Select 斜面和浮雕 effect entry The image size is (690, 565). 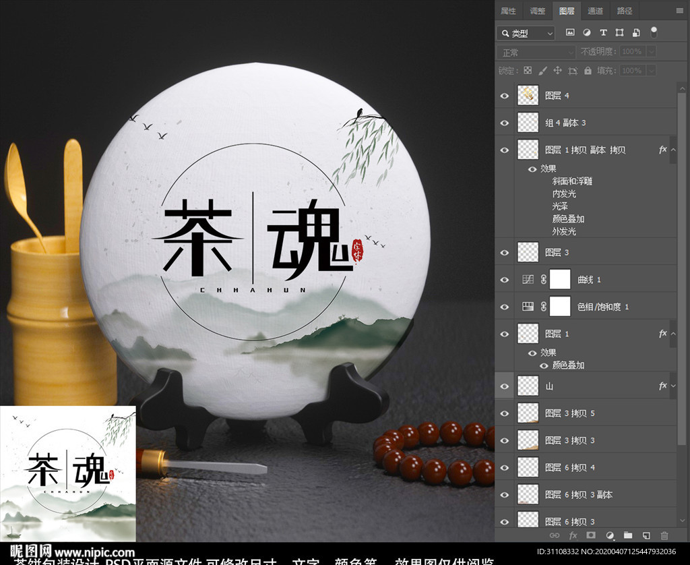(x=572, y=181)
